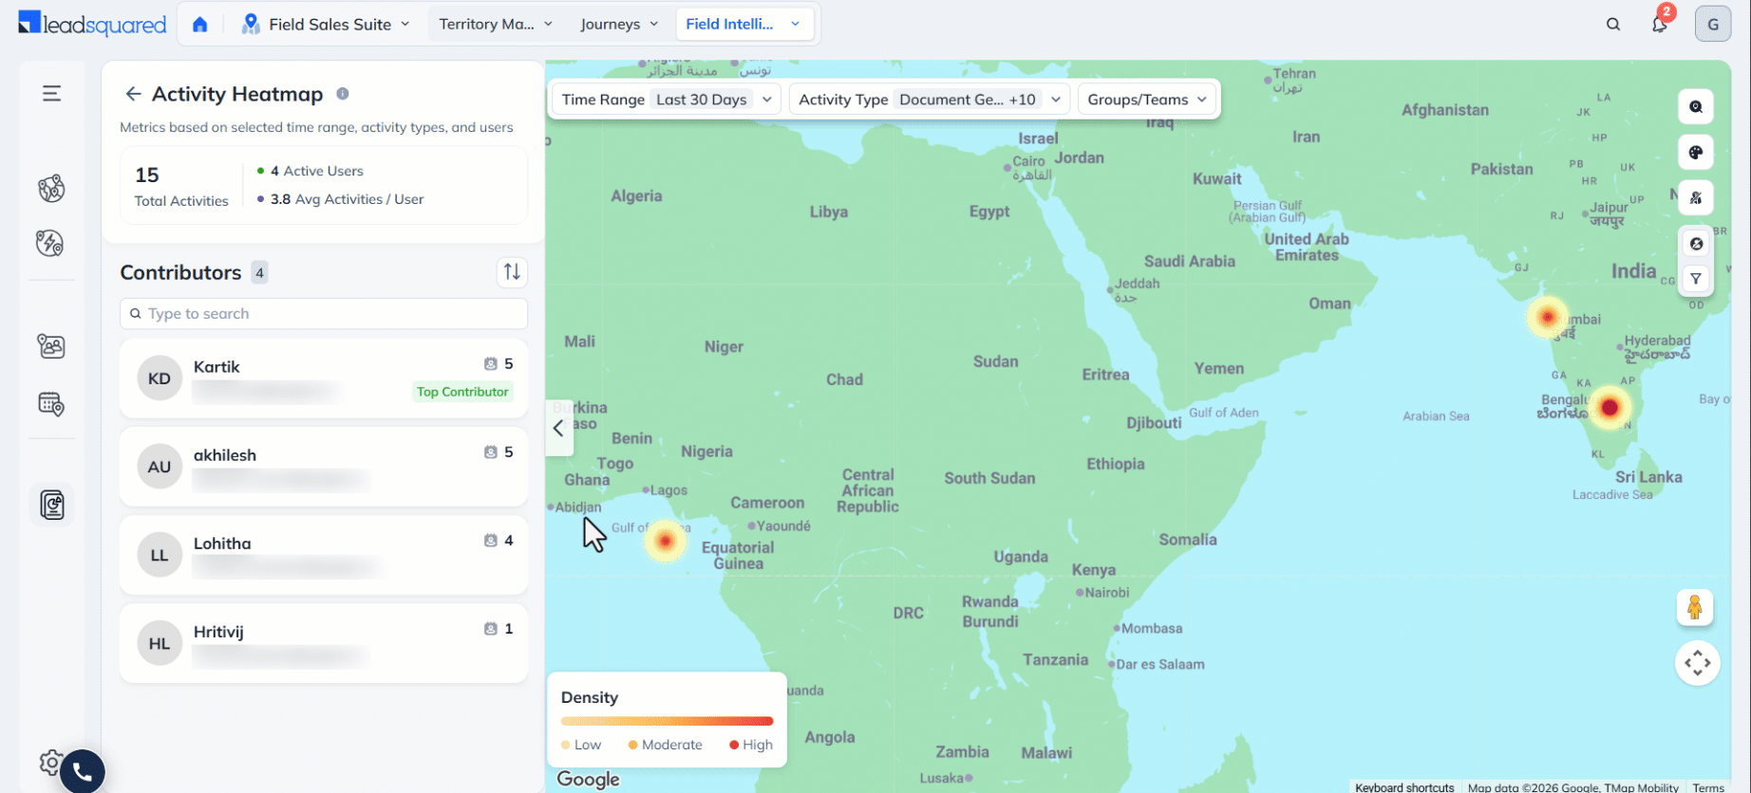Click the map location search icon
Screen dimensions: 1751x793
(1696, 107)
